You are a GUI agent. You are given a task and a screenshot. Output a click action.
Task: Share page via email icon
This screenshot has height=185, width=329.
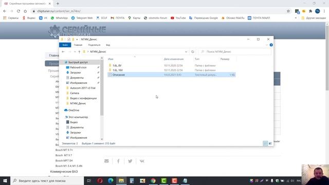106,161
